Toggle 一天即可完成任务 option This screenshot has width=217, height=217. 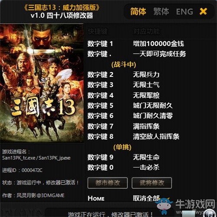[159, 54]
